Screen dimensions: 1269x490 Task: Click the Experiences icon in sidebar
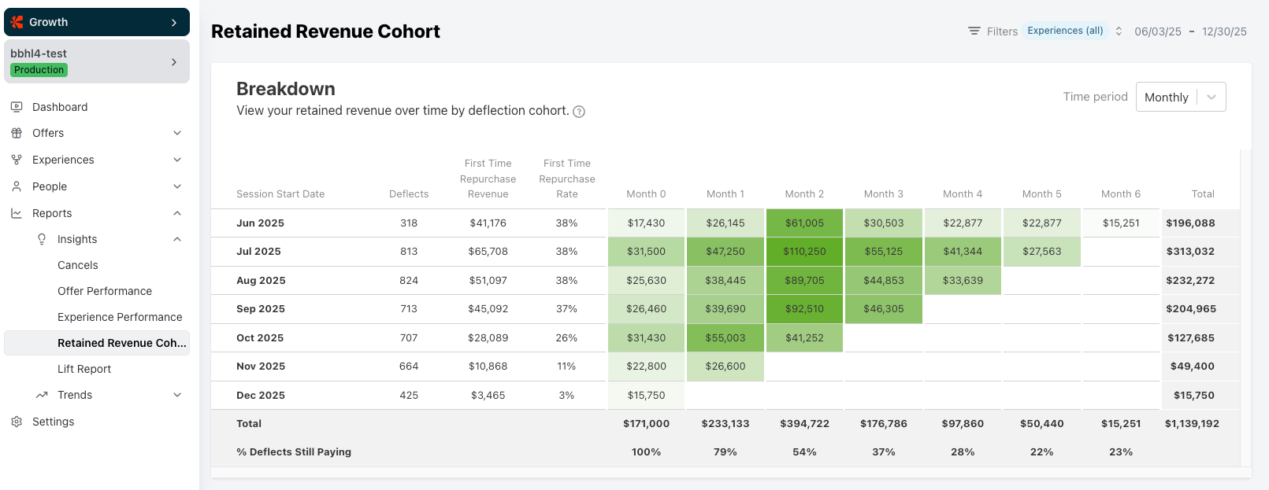pyautogui.click(x=17, y=160)
